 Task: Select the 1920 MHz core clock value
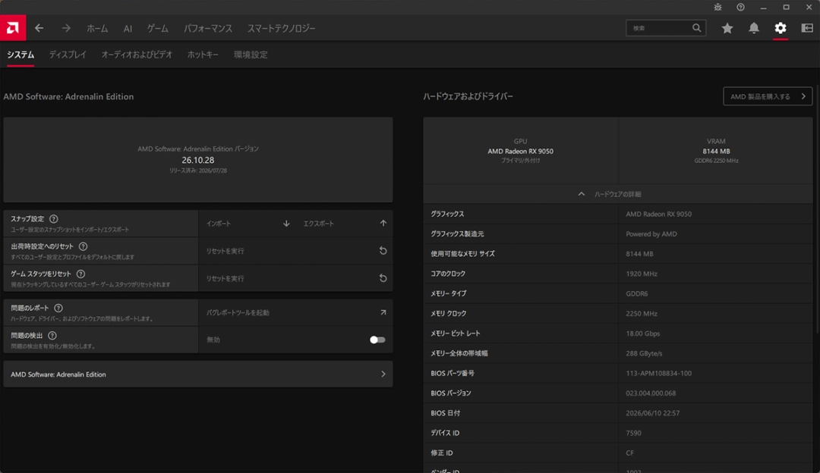[641, 274]
